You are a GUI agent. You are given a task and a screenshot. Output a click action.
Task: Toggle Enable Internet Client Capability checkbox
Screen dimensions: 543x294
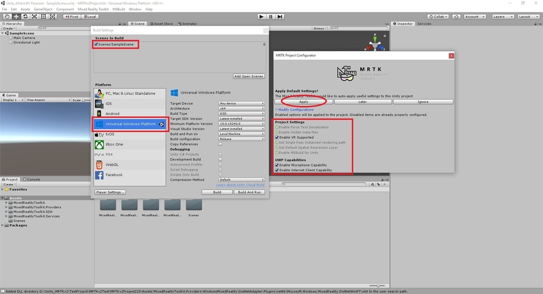[x=277, y=171]
